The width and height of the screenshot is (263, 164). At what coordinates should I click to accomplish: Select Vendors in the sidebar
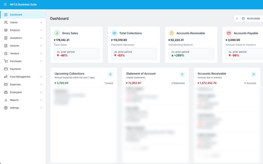click(x=23, y=53)
